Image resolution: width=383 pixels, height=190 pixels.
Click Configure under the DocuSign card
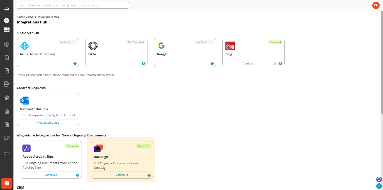click(x=122, y=175)
